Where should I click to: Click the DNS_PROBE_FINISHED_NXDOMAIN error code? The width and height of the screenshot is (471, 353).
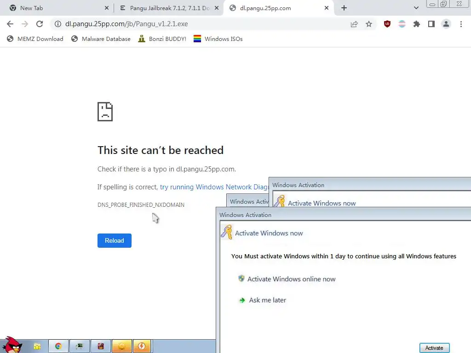[x=141, y=205]
